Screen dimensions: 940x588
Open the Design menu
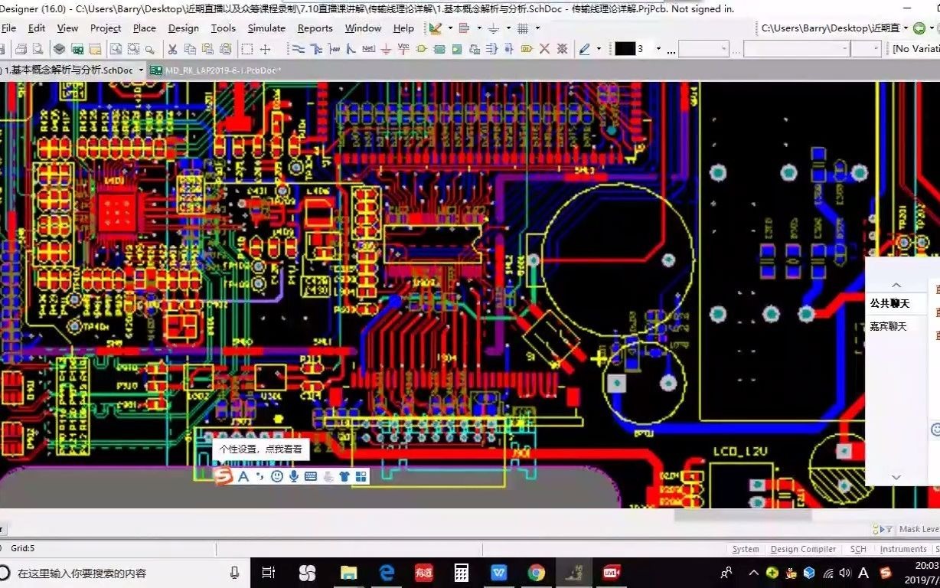(184, 28)
